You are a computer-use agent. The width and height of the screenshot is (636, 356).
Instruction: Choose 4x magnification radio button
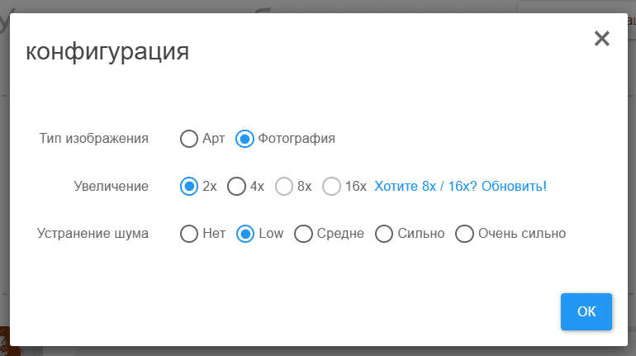click(x=236, y=186)
